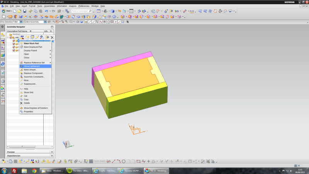This screenshot has height=174, width=309.
Task: Choose Make Work Part from context menu
Action: point(36,43)
